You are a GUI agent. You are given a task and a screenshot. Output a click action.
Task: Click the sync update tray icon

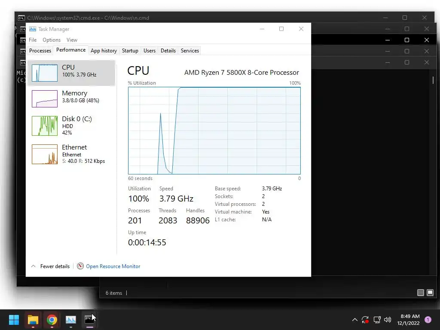point(365,320)
